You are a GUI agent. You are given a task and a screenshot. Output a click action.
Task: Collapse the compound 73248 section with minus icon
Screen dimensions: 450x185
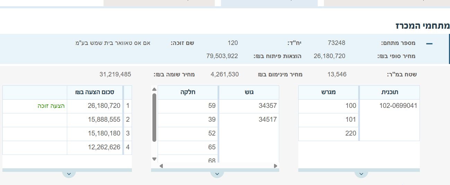point(430,44)
